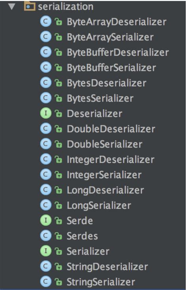Select the ByteBufferDeserializer class
Viewport: 187px width, 290px height.
tap(118, 52)
